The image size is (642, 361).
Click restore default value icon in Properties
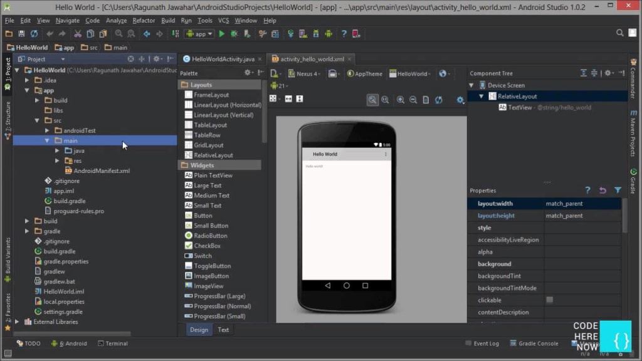[603, 191]
